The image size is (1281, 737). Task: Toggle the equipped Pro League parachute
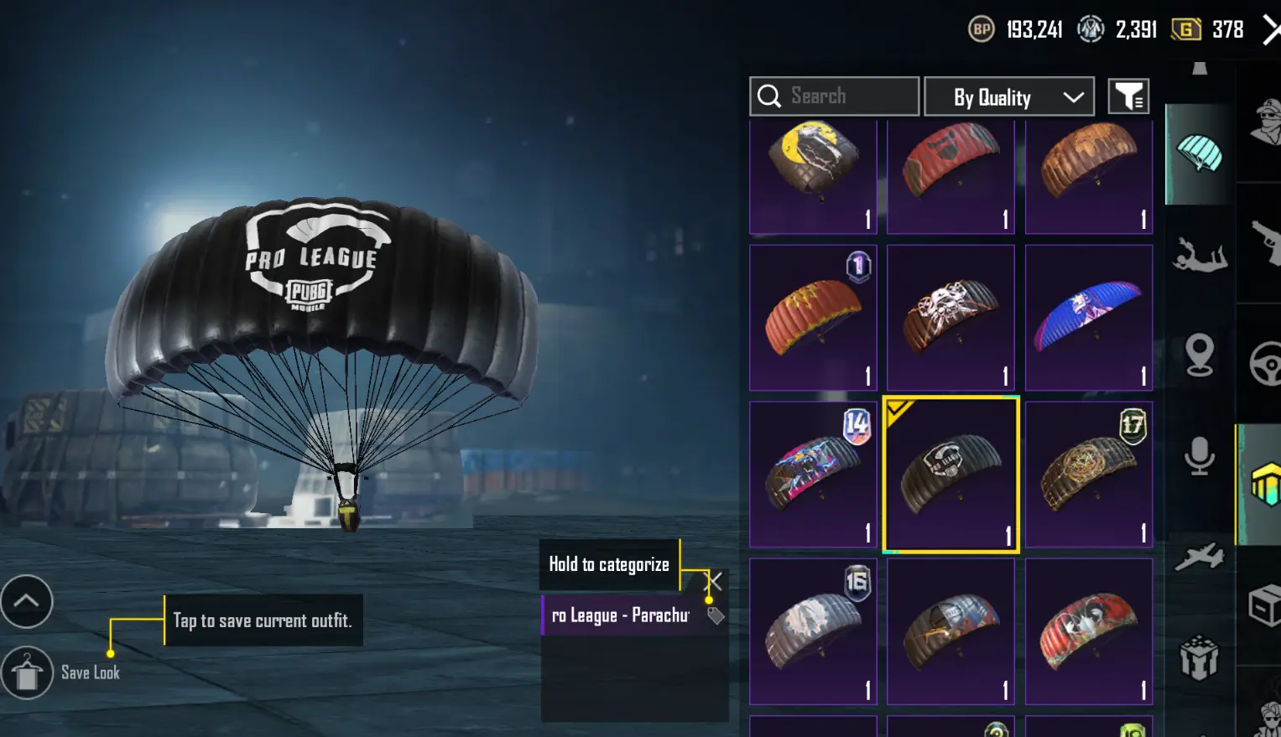[951, 475]
